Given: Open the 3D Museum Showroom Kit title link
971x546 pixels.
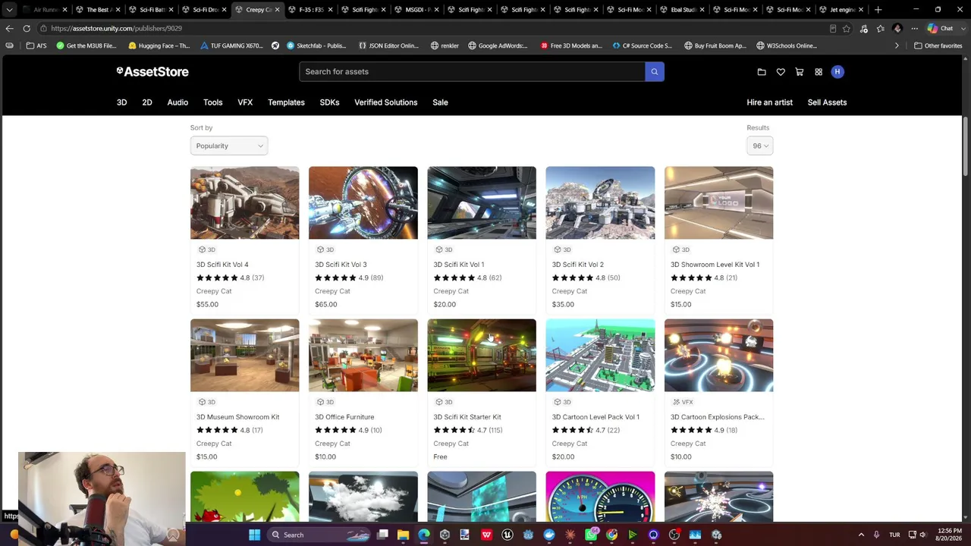Looking at the screenshot, I should [x=237, y=417].
